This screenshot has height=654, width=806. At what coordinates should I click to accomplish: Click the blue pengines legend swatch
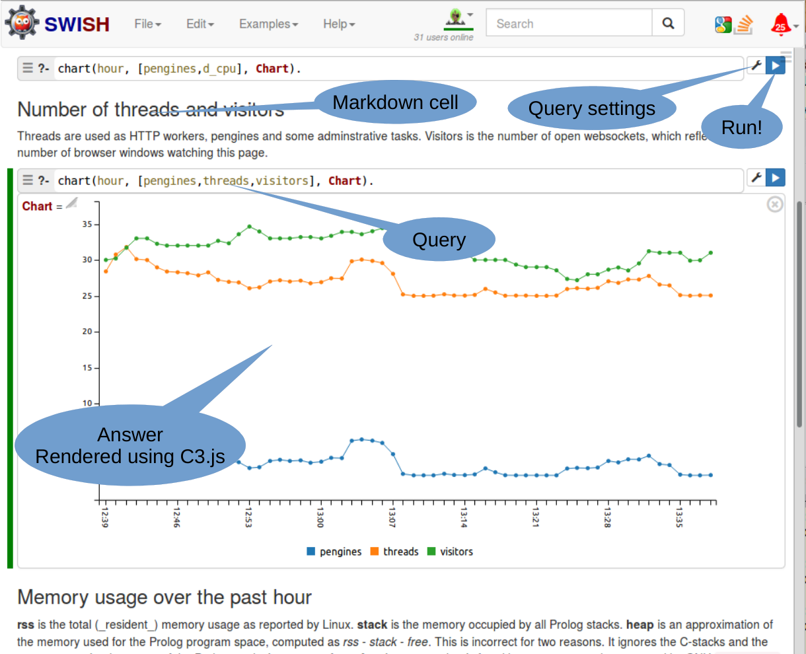pyautogui.click(x=311, y=552)
